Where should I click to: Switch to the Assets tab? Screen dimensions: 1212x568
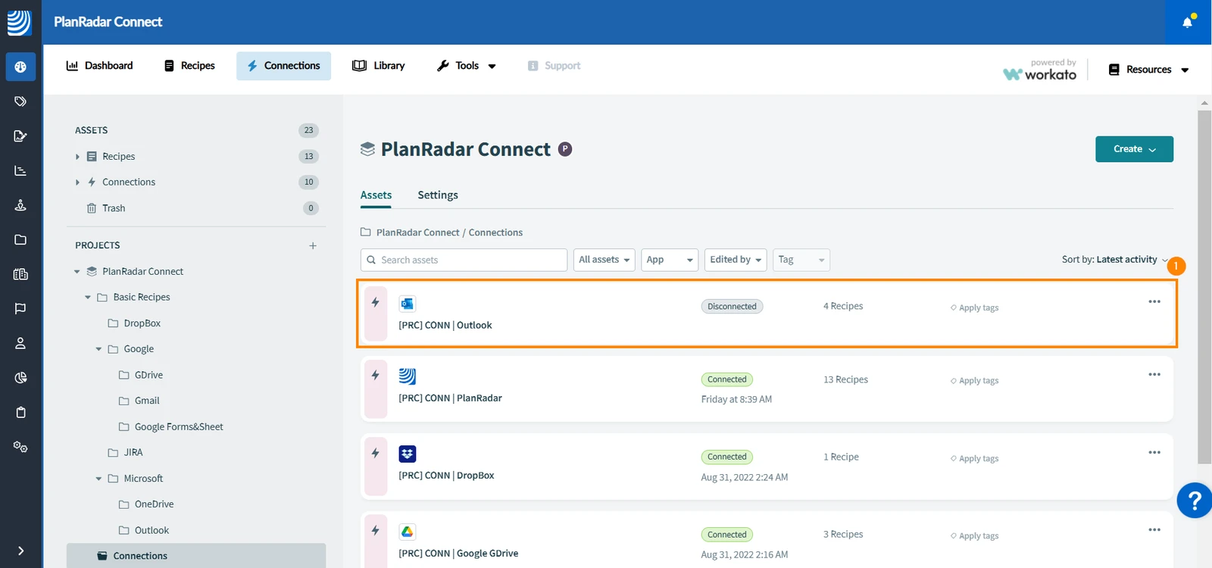point(376,195)
